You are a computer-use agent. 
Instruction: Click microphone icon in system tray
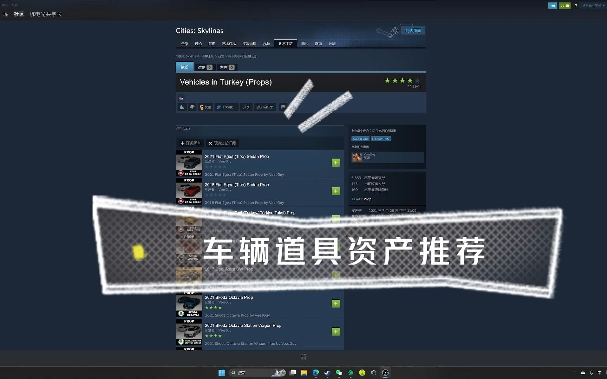coord(591,373)
